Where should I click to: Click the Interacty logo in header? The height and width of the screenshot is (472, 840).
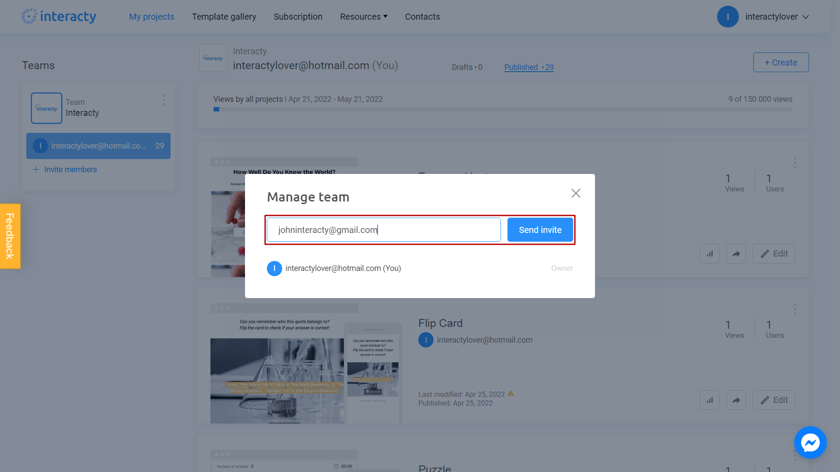(59, 17)
